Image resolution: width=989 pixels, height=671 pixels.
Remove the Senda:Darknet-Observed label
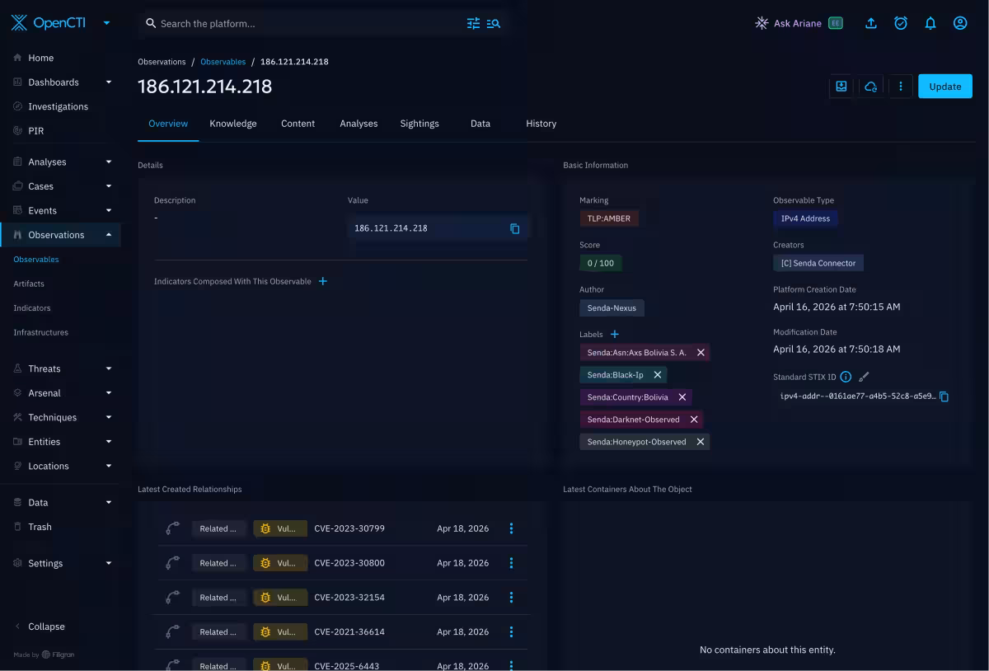point(694,420)
